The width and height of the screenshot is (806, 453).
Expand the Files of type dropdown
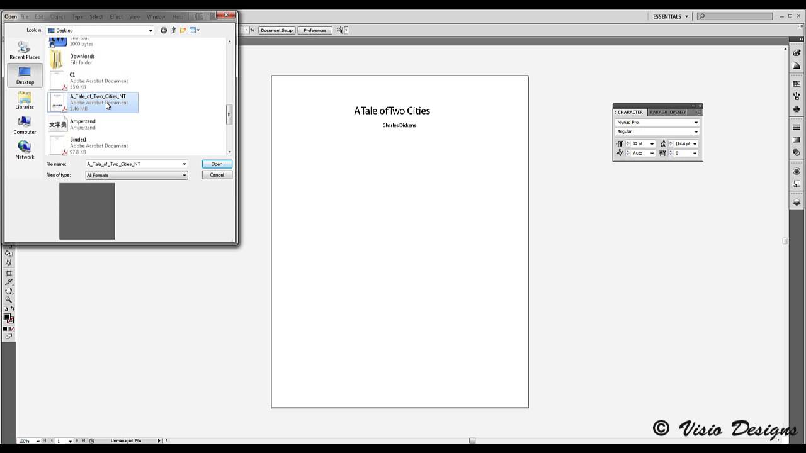184,176
